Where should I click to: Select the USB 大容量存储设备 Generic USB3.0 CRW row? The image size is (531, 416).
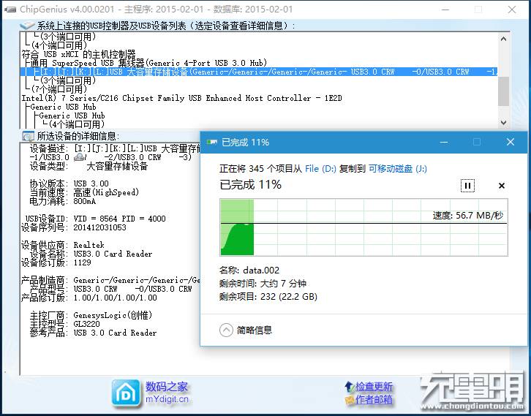(259, 72)
